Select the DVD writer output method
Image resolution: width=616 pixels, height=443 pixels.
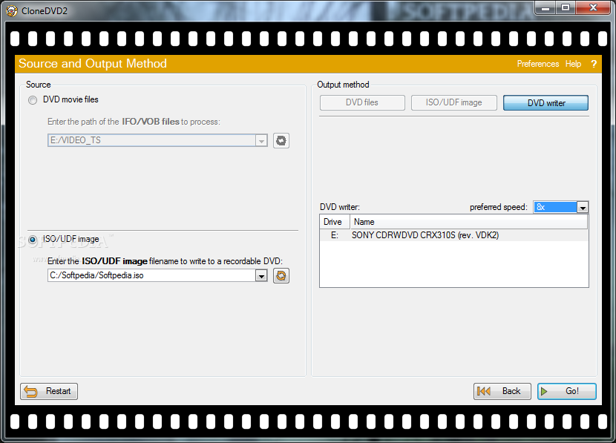point(545,103)
